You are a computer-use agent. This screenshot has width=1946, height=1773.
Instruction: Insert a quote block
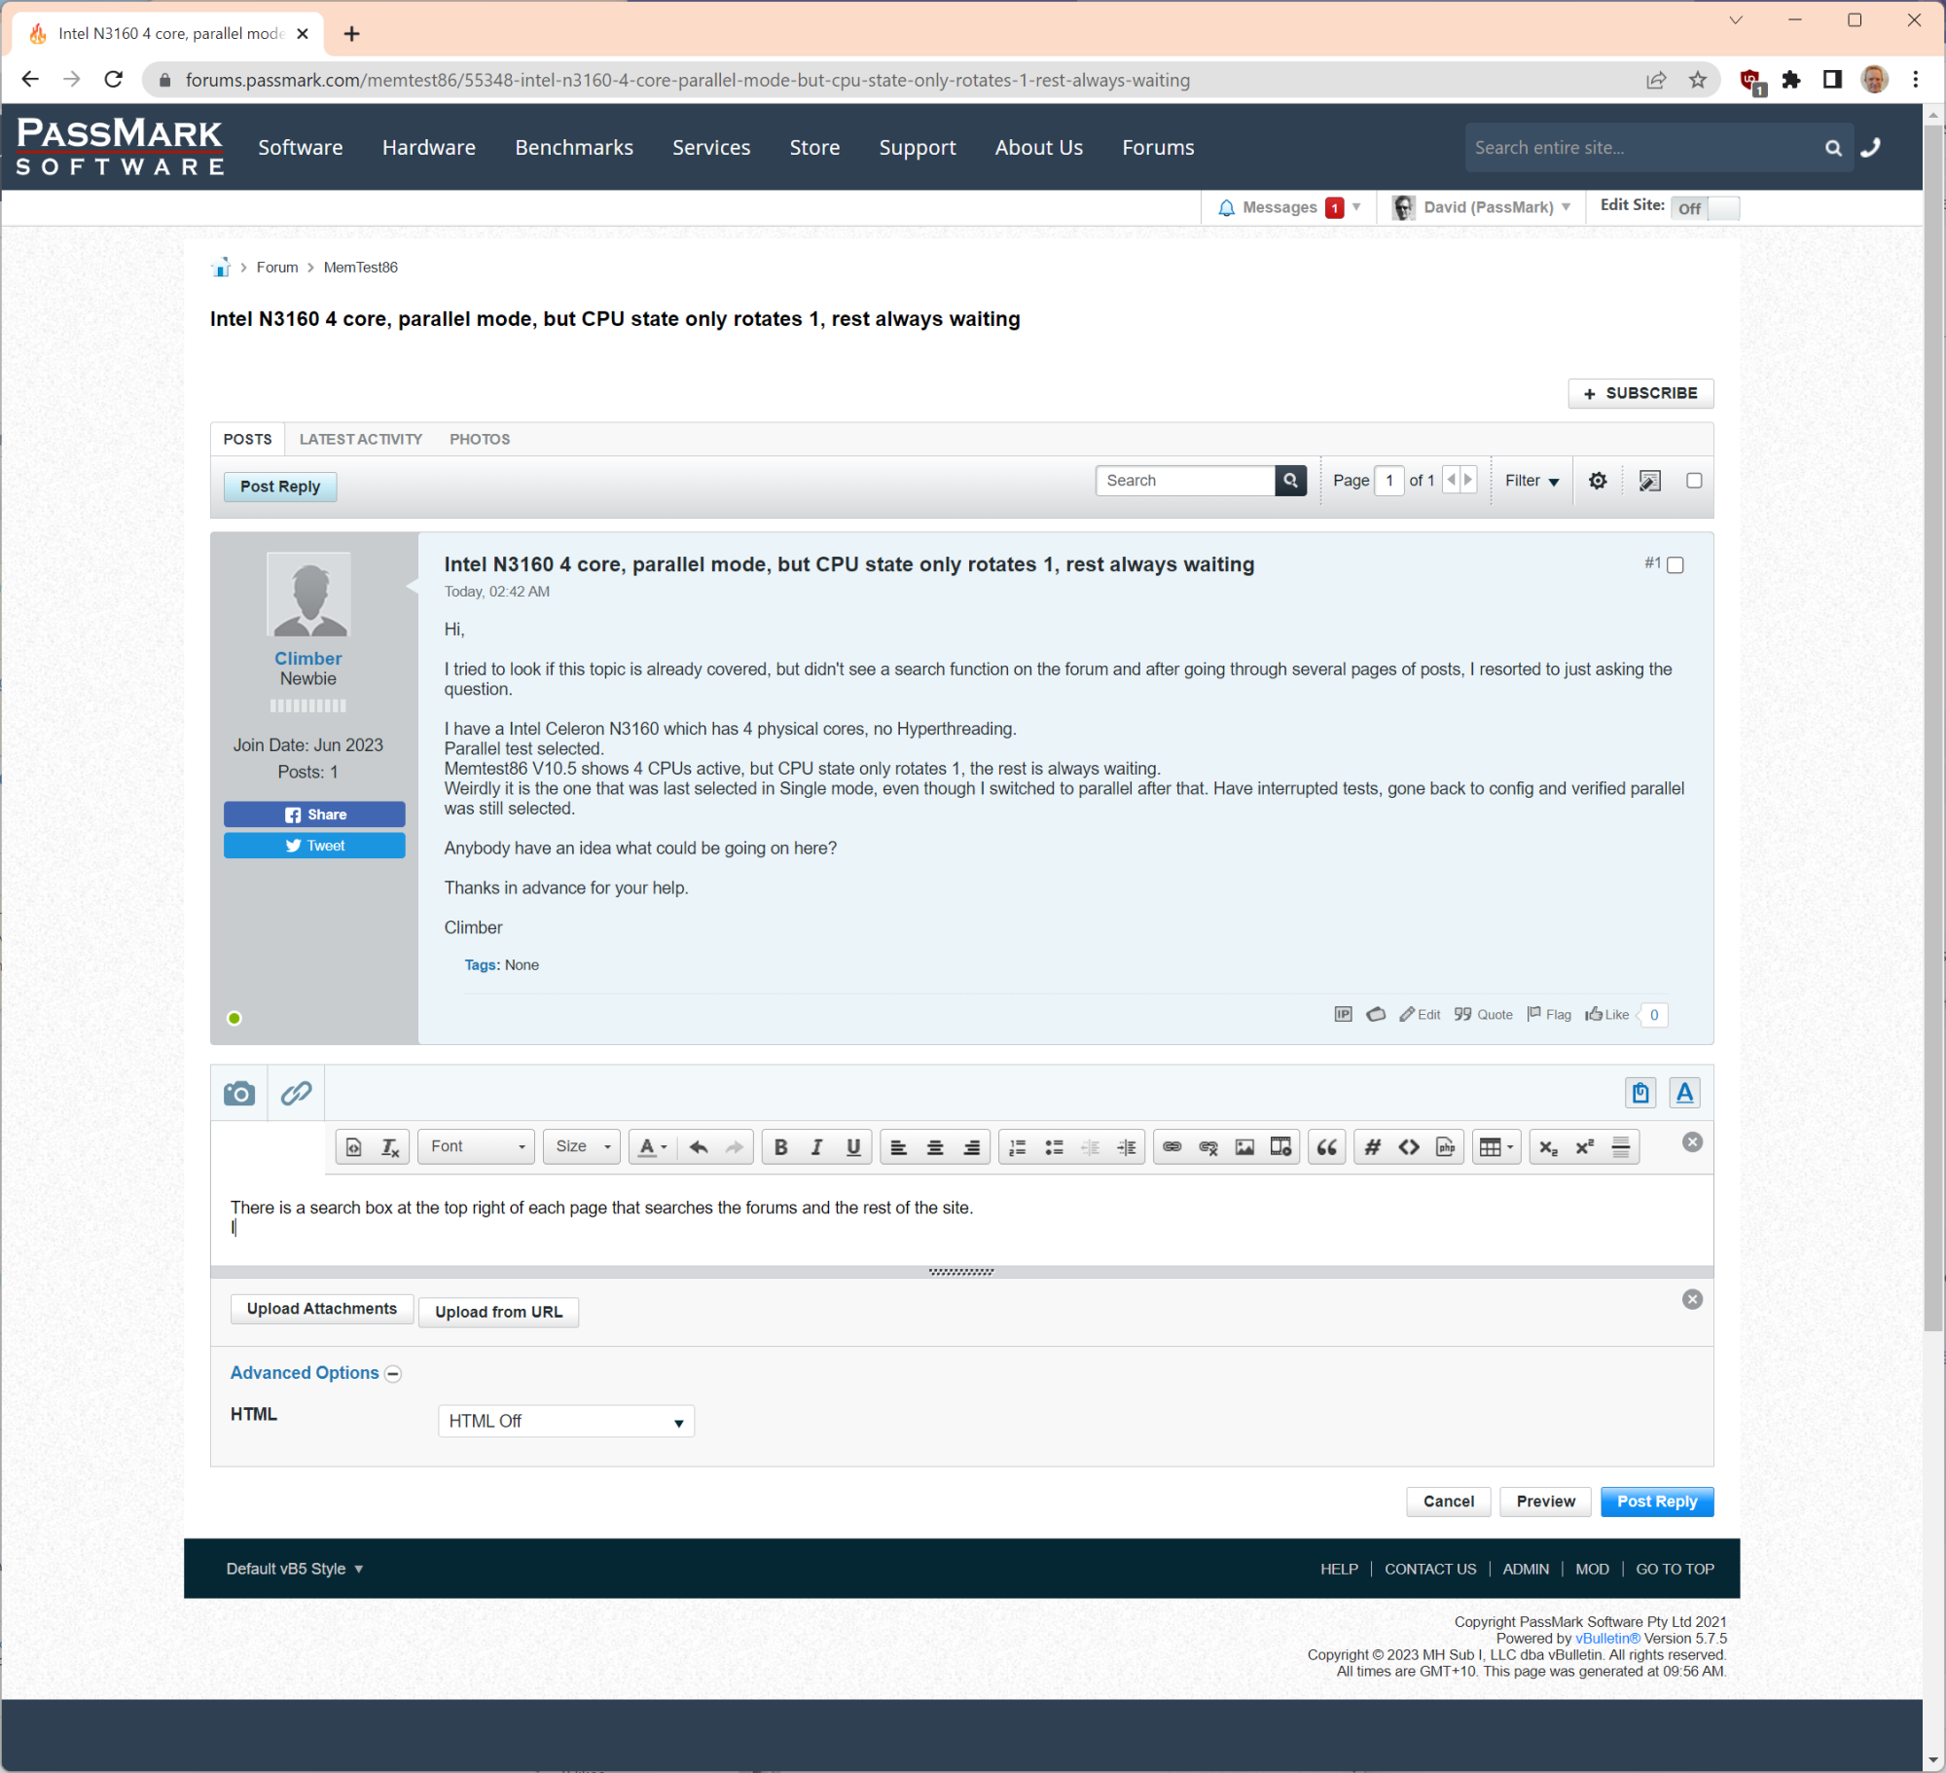point(1327,1147)
